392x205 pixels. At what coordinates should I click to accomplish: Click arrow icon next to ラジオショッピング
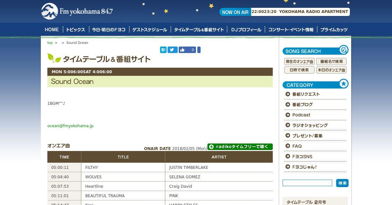pyautogui.click(x=288, y=125)
